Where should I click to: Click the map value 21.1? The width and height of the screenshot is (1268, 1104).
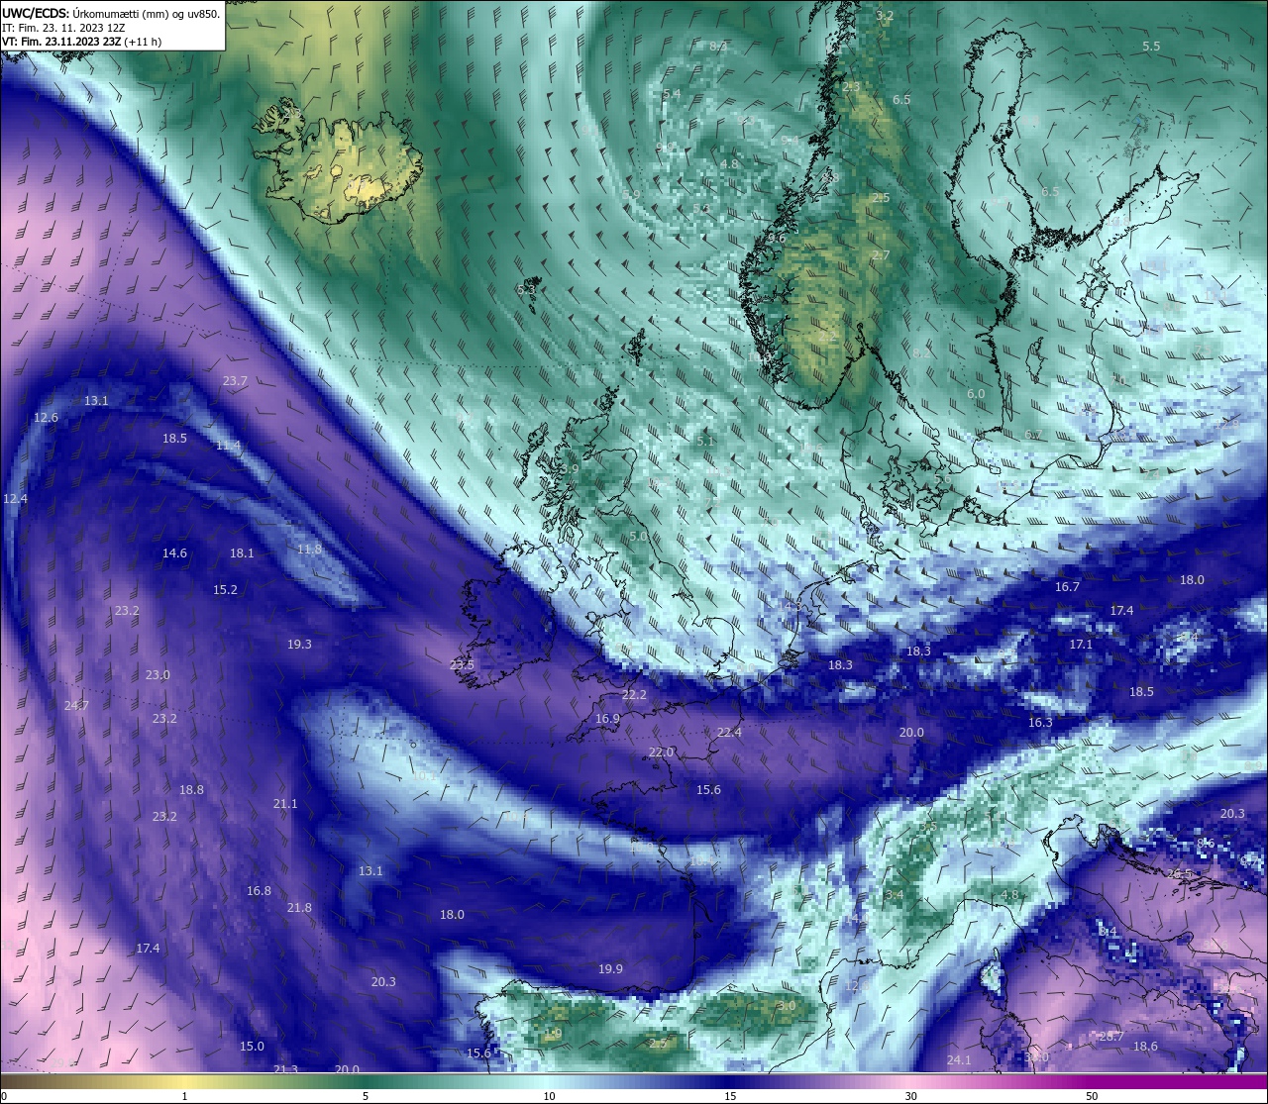click(x=285, y=804)
